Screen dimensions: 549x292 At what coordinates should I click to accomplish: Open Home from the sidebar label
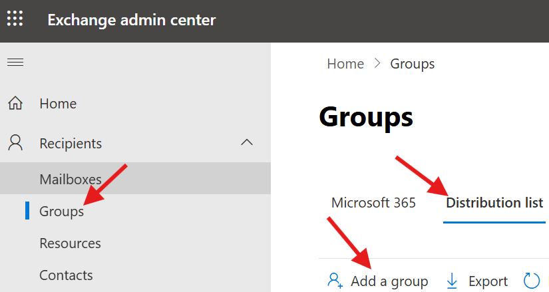pyautogui.click(x=58, y=104)
